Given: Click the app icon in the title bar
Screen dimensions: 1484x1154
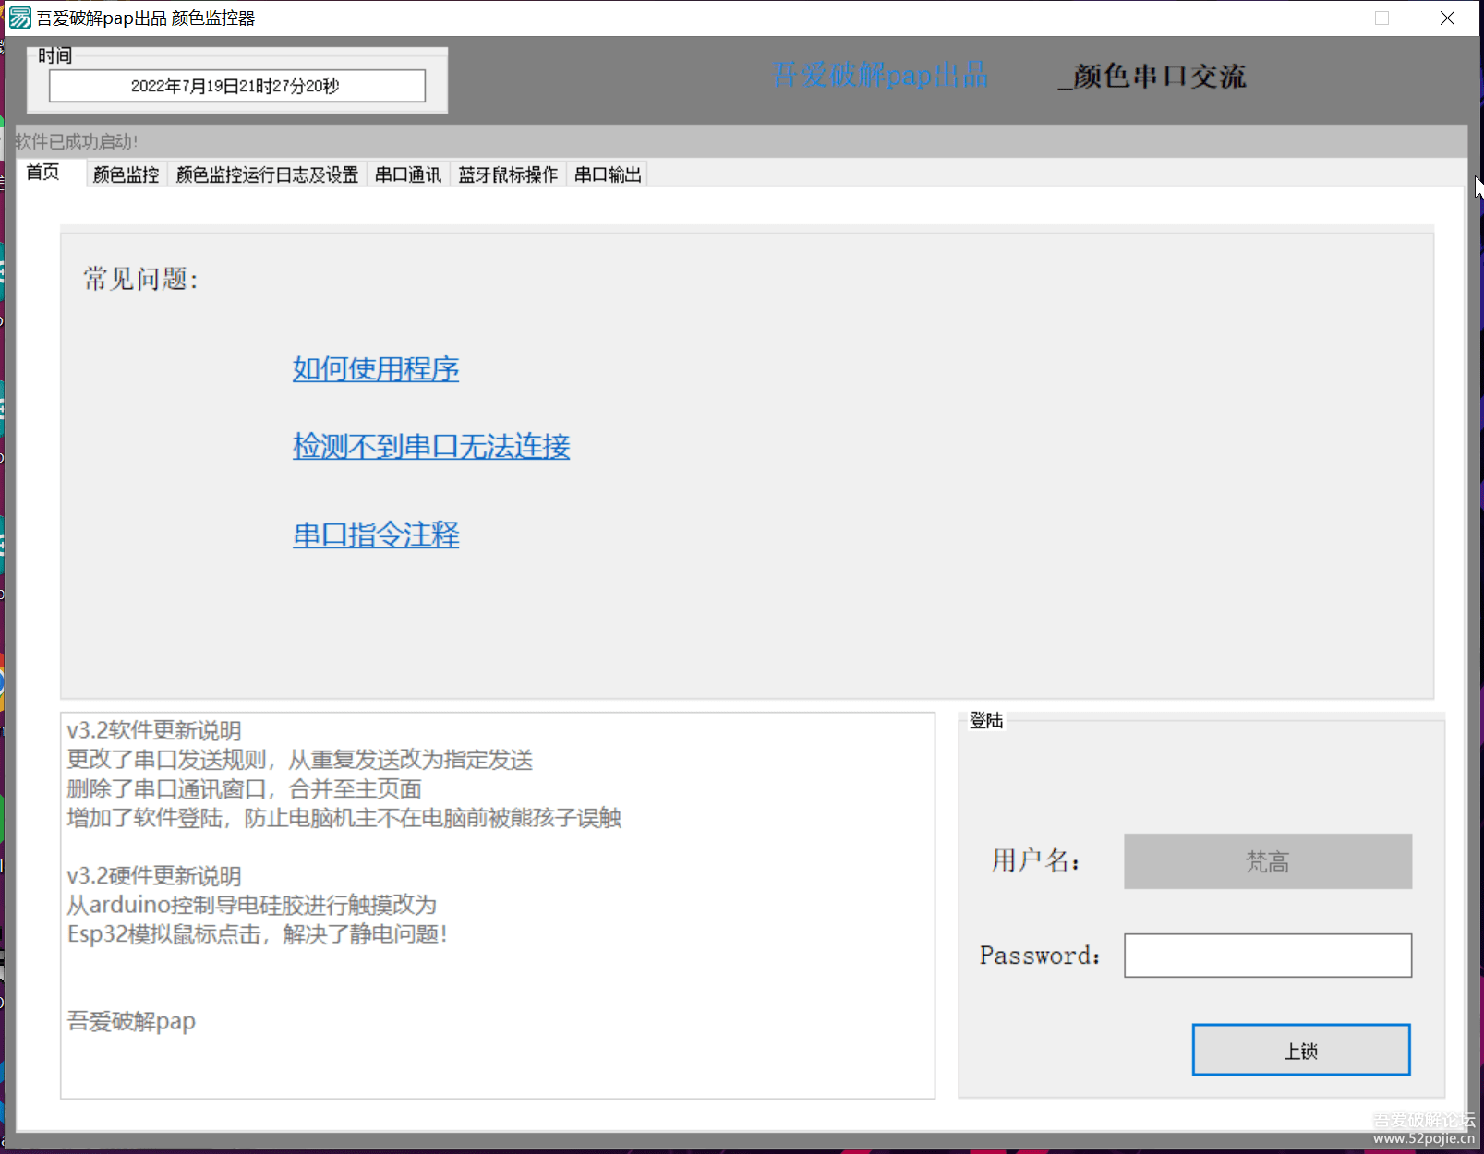Looking at the screenshot, I should coord(19,18).
